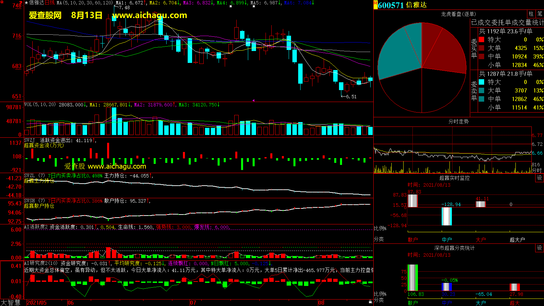Click the 600571 stock code header

(391, 5)
